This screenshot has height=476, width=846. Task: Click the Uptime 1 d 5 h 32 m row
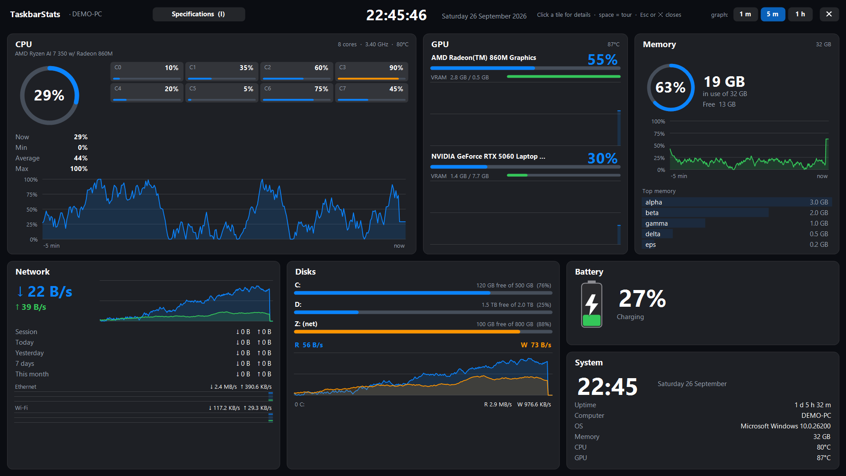702,405
